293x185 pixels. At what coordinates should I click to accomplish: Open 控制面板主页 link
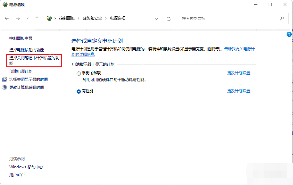tap(21, 38)
